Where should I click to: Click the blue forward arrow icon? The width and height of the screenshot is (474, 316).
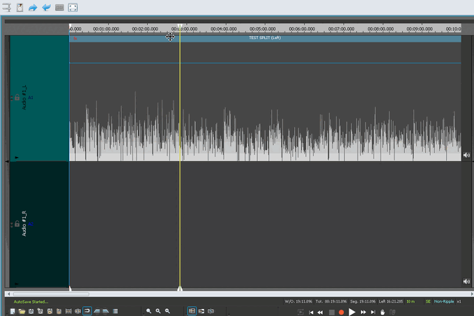click(33, 8)
